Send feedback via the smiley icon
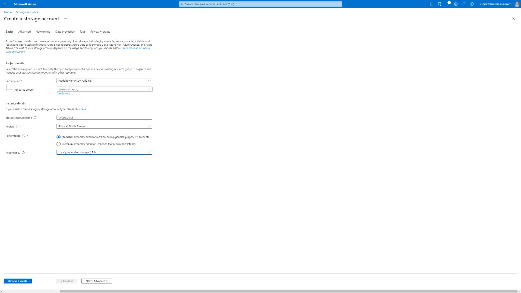The image size is (521, 293). click(x=472, y=4)
